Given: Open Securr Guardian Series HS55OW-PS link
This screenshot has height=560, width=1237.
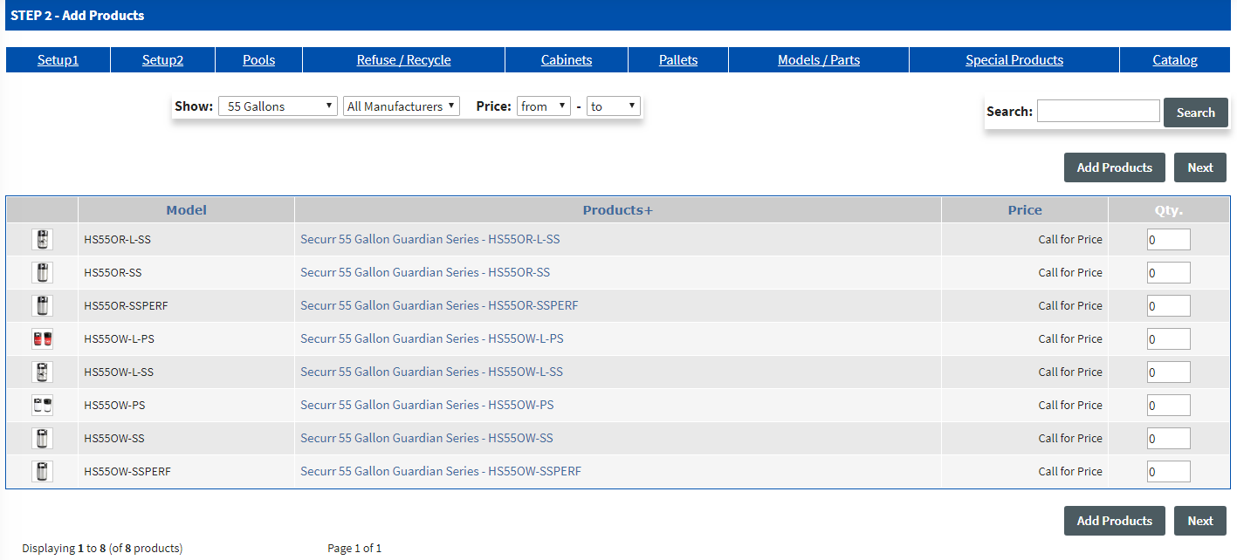Looking at the screenshot, I should (427, 405).
